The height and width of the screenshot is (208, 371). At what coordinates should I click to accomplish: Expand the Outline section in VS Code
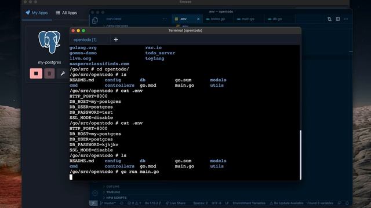pyautogui.click(x=111, y=187)
